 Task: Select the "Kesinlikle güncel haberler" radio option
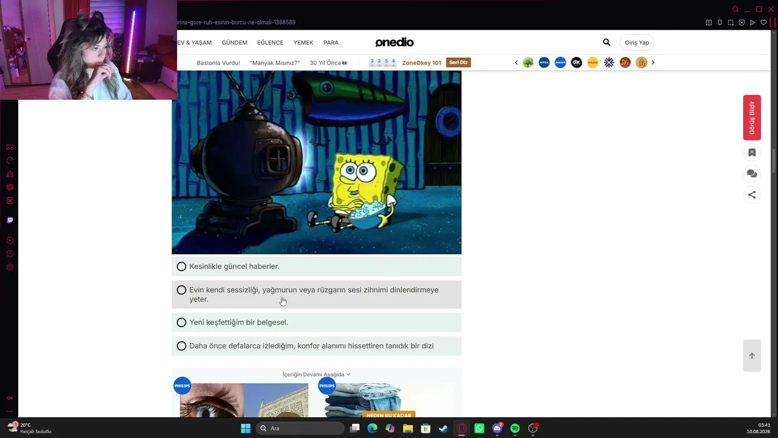[182, 266]
